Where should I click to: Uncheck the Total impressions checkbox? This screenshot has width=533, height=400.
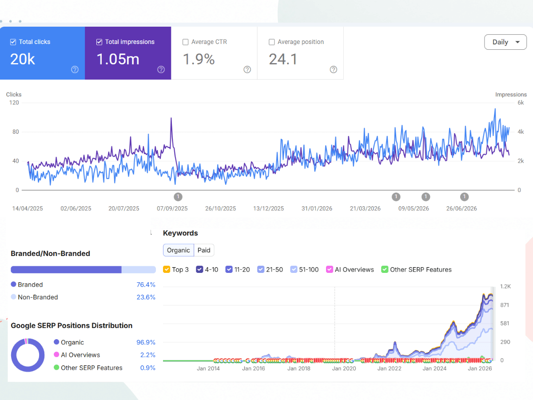point(99,42)
